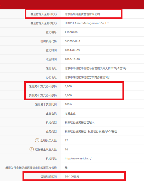Click the registration date 2014-04-09

click(x=72, y=50)
